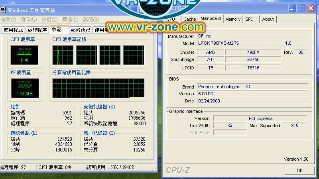Switch to the 處理程序 tab
This screenshot has height=179, width=319.
point(37,30)
